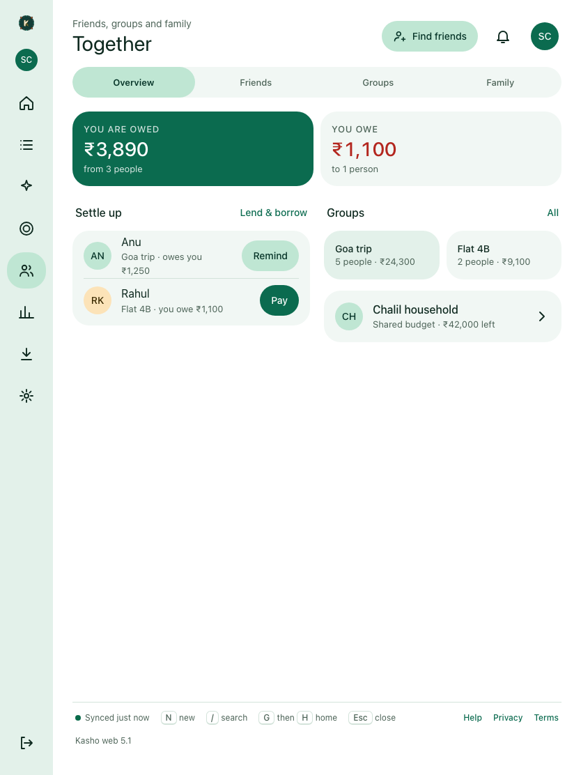This screenshot has width=581, height=775.
Task: Switch to the Groups tab
Action: [x=378, y=82]
